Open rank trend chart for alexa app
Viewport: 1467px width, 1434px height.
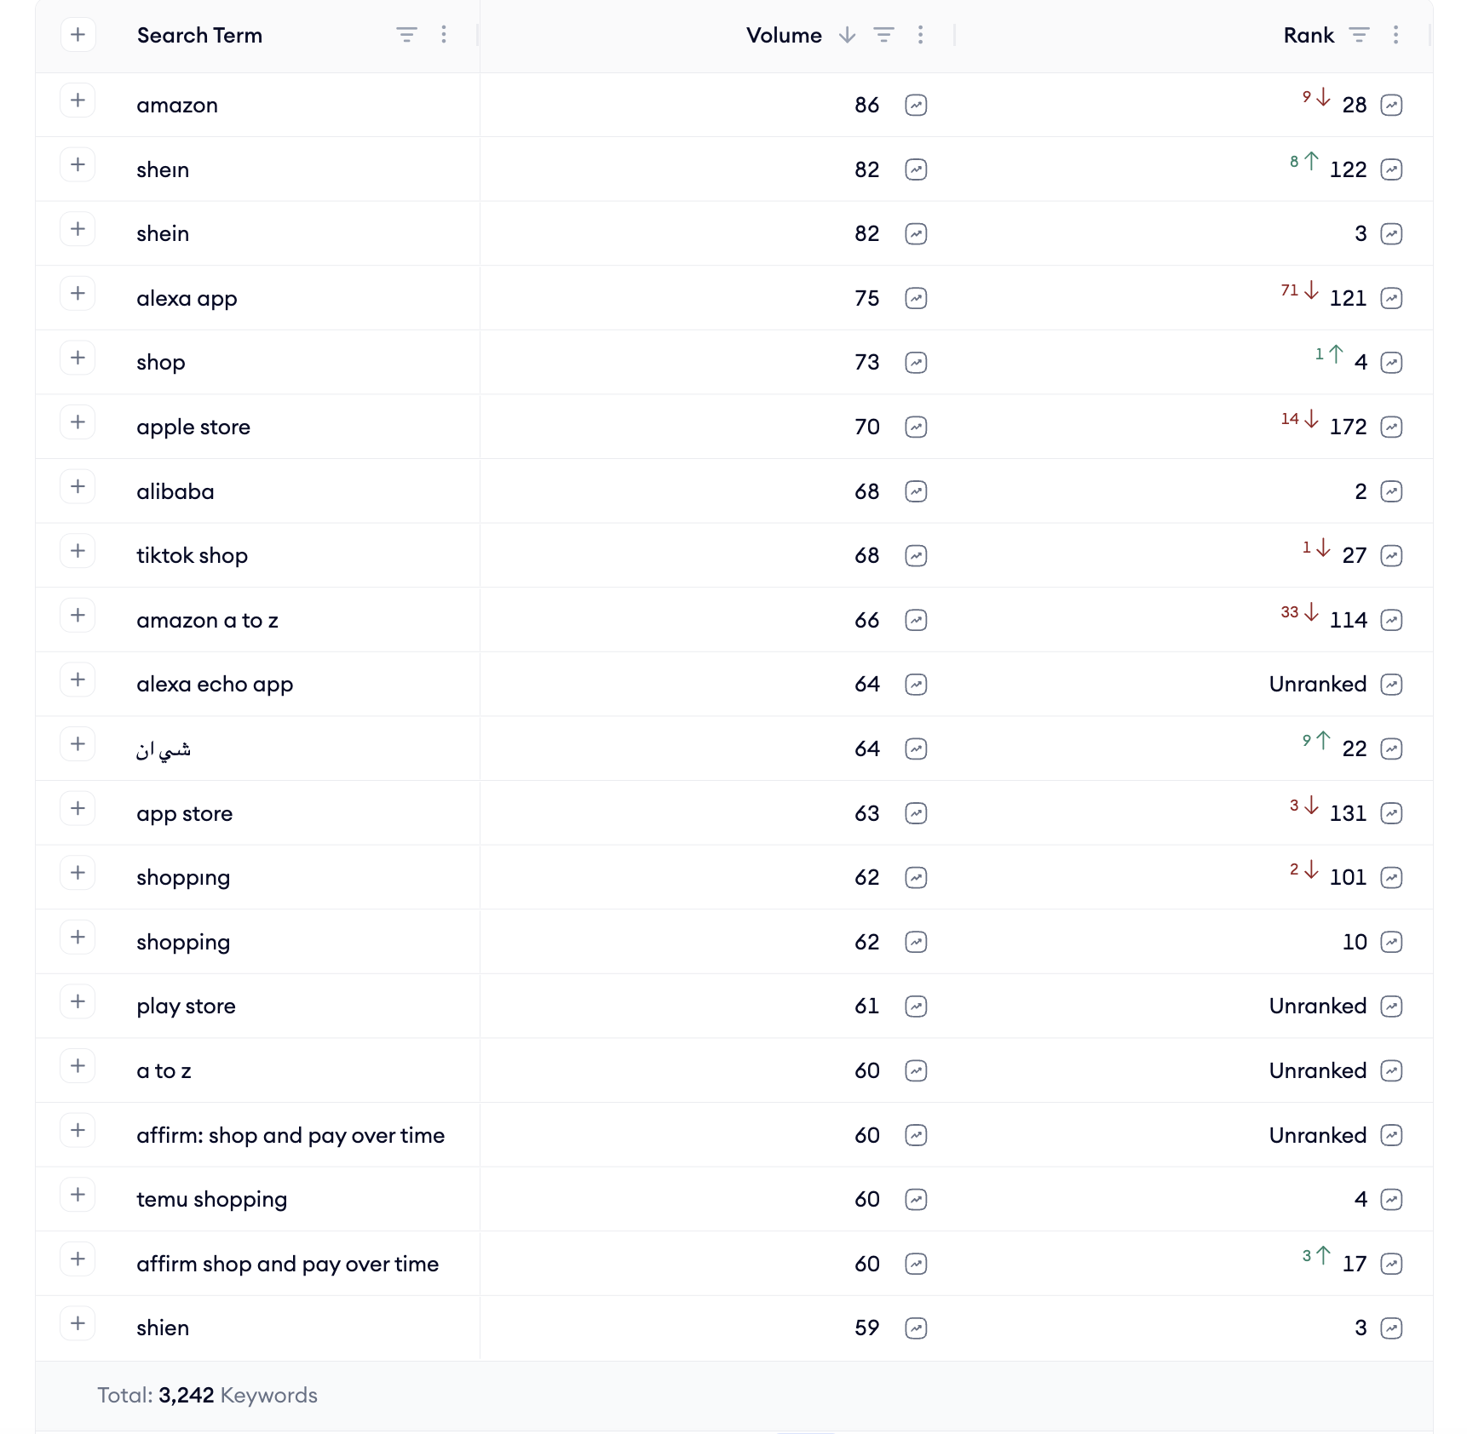[1391, 298]
